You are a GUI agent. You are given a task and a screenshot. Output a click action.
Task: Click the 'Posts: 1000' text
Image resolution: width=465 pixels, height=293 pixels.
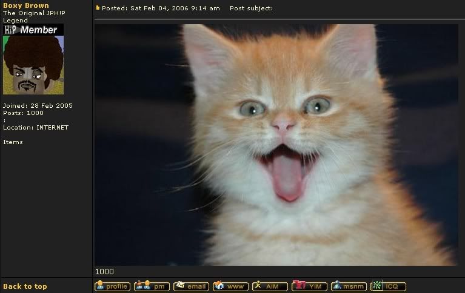click(23, 113)
